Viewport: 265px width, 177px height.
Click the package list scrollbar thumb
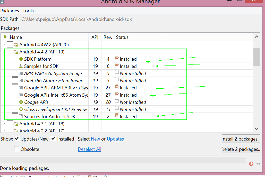[x=257, y=57]
